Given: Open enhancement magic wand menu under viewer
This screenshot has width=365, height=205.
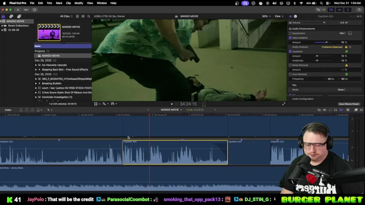Looking at the screenshot, I should pos(105,104).
